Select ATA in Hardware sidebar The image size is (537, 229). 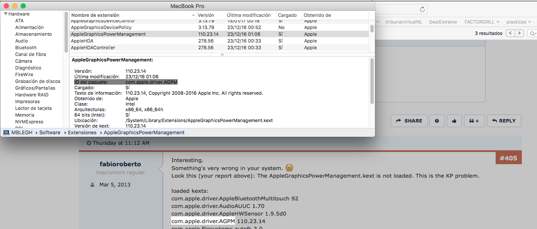[19, 21]
